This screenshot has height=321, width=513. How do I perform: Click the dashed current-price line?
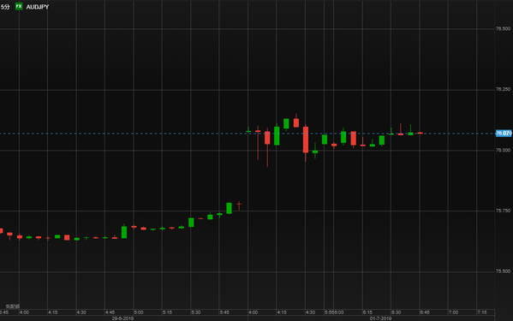point(247,134)
